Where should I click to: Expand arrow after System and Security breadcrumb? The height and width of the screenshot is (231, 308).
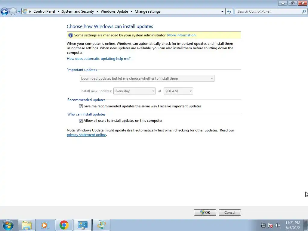(97, 12)
